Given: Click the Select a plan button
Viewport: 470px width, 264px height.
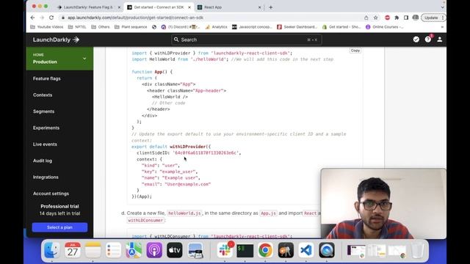Looking at the screenshot, I should (x=59, y=227).
